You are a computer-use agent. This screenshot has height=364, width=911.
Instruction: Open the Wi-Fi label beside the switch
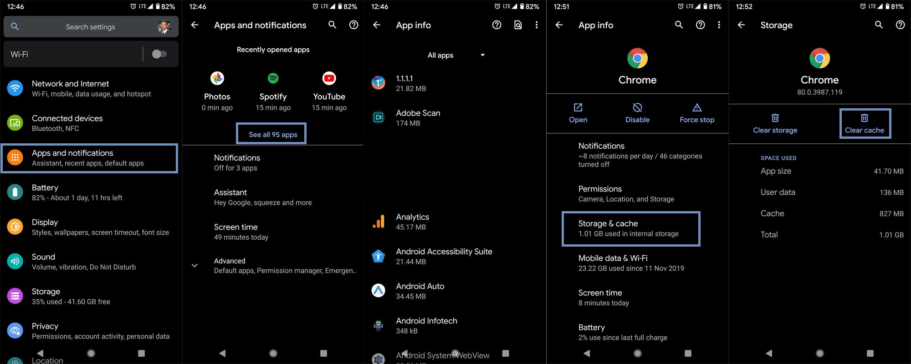tap(20, 54)
